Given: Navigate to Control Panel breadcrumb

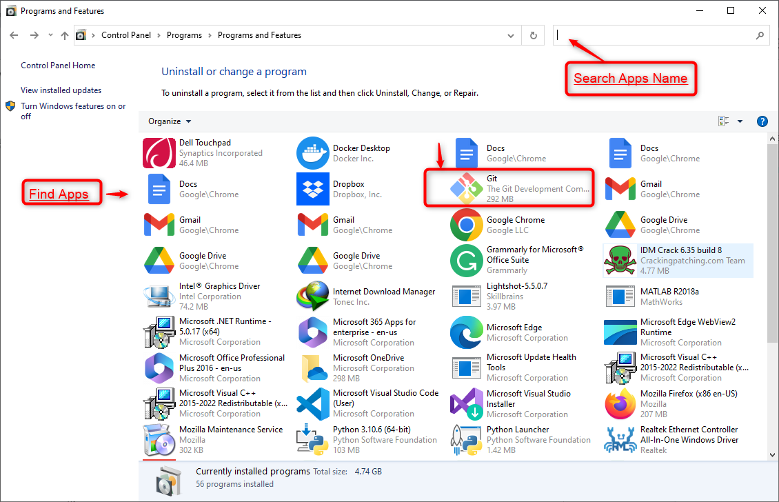Looking at the screenshot, I should click(x=126, y=35).
